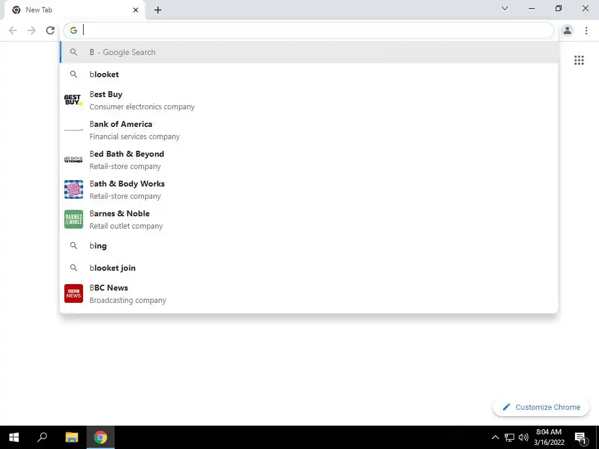Open Chrome's three-dot menu
The image size is (599, 449).
(586, 30)
